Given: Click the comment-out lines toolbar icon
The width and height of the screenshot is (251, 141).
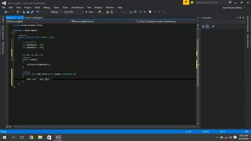Looking at the screenshot, I should click(140, 12).
